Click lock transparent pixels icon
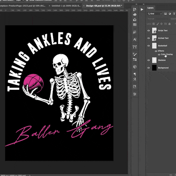The width and height of the screenshot is (176, 176). click(x=153, y=24)
